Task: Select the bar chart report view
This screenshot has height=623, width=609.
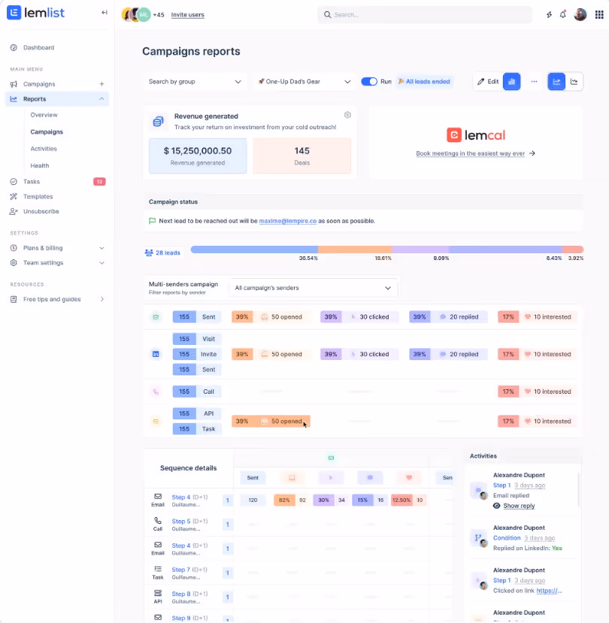Action: point(511,81)
